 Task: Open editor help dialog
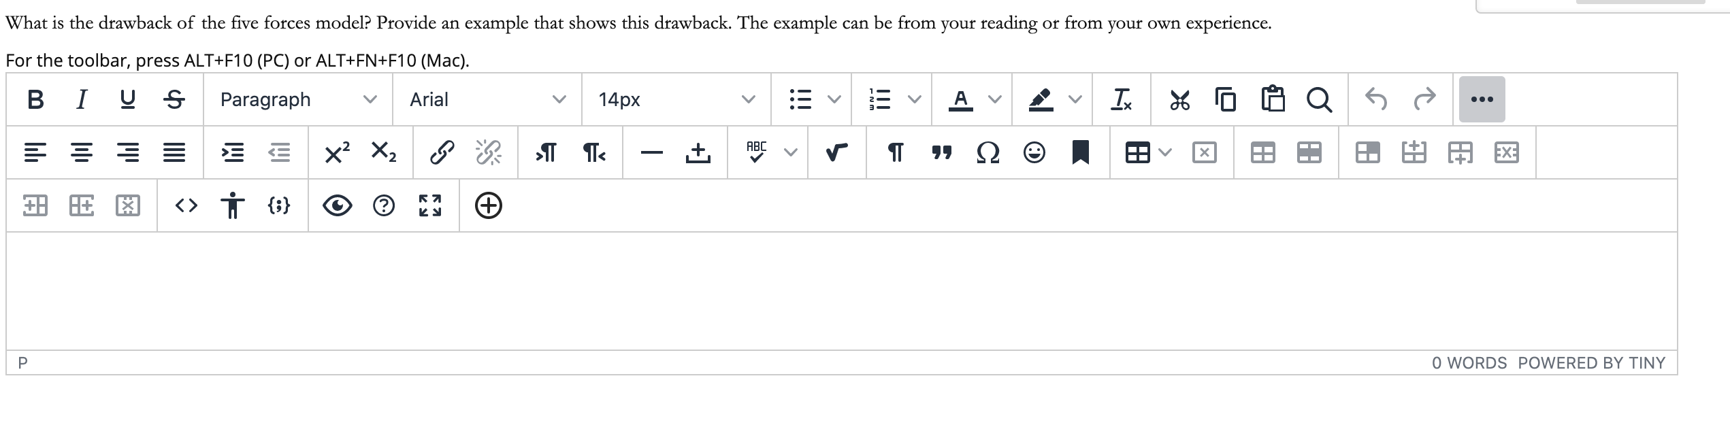[384, 205]
